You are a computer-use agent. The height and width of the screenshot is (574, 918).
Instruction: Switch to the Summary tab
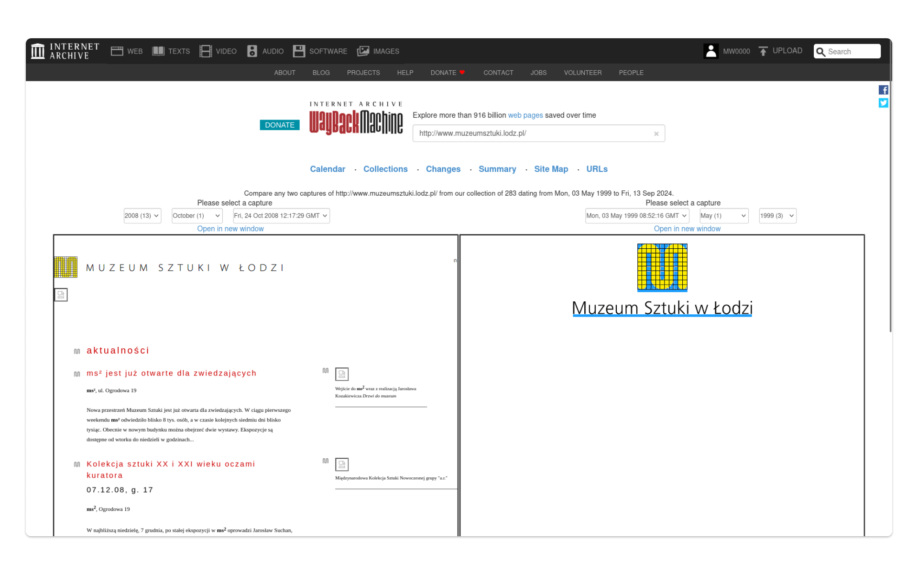pos(497,169)
